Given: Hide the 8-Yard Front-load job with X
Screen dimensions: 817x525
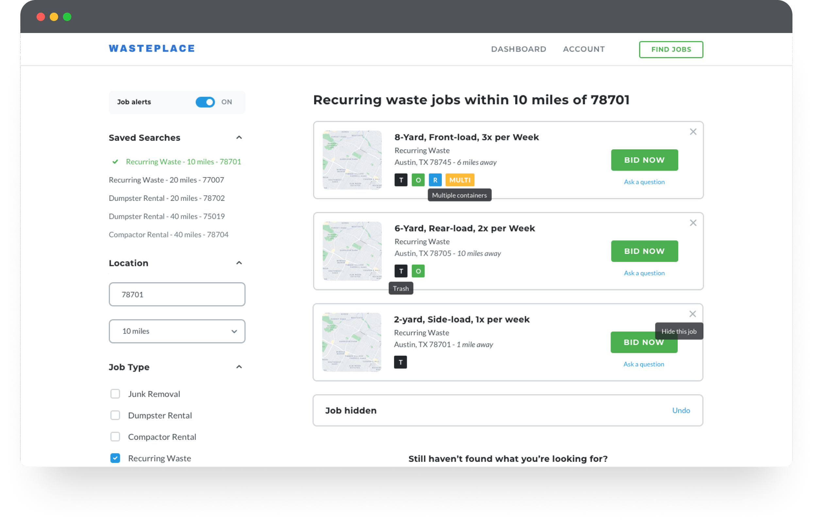Looking at the screenshot, I should 692,132.
